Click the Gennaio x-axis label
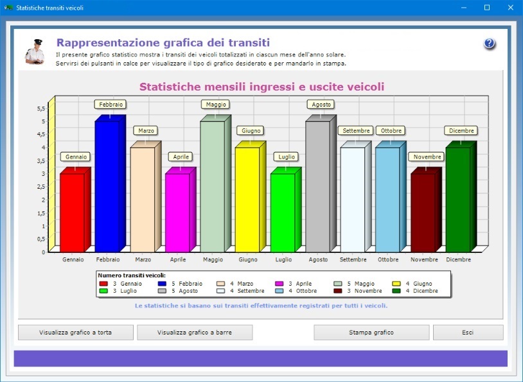This screenshot has height=382, width=523. (x=73, y=259)
